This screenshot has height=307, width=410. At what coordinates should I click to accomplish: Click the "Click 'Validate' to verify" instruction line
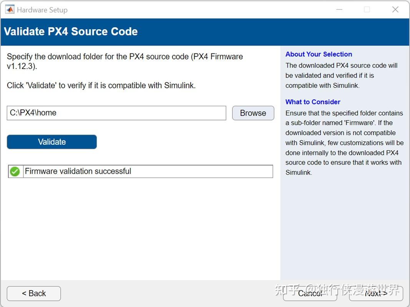101,85
